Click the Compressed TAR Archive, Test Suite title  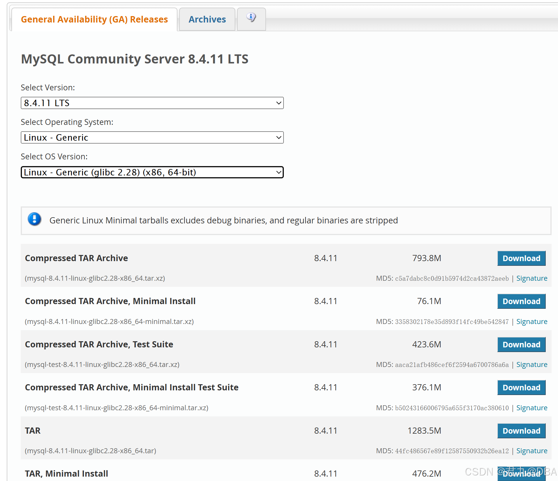[x=99, y=344]
